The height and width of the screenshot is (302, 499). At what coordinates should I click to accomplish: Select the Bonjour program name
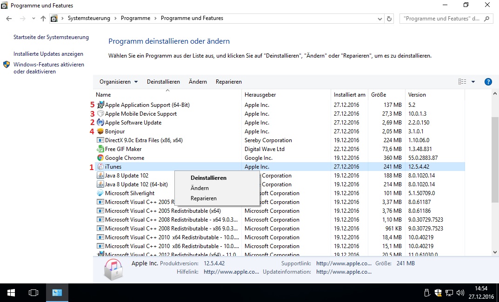[115, 131]
